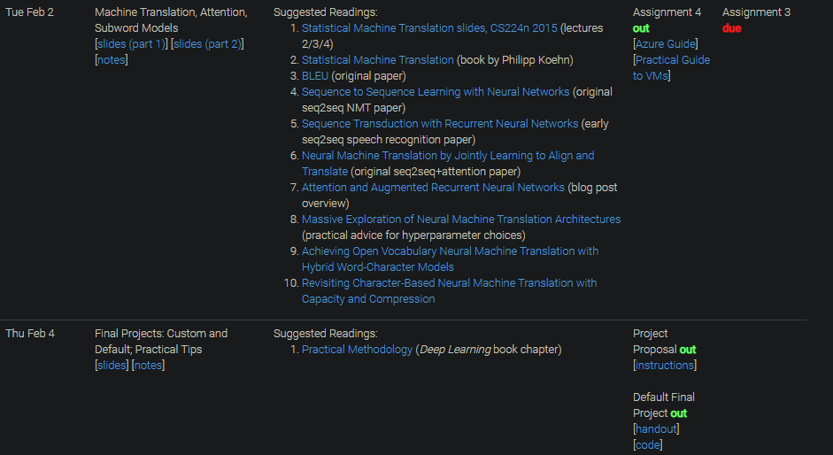Open Practical Guide to VMs link
833x455 pixels.
673,60
